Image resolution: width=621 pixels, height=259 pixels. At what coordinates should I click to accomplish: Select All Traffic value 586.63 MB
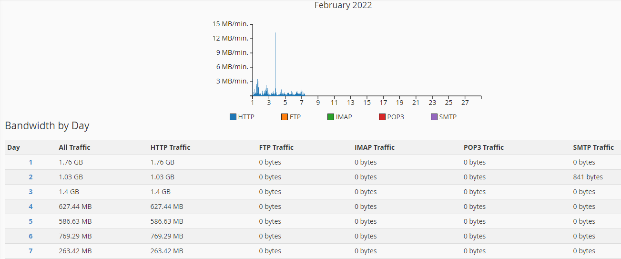(75, 221)
